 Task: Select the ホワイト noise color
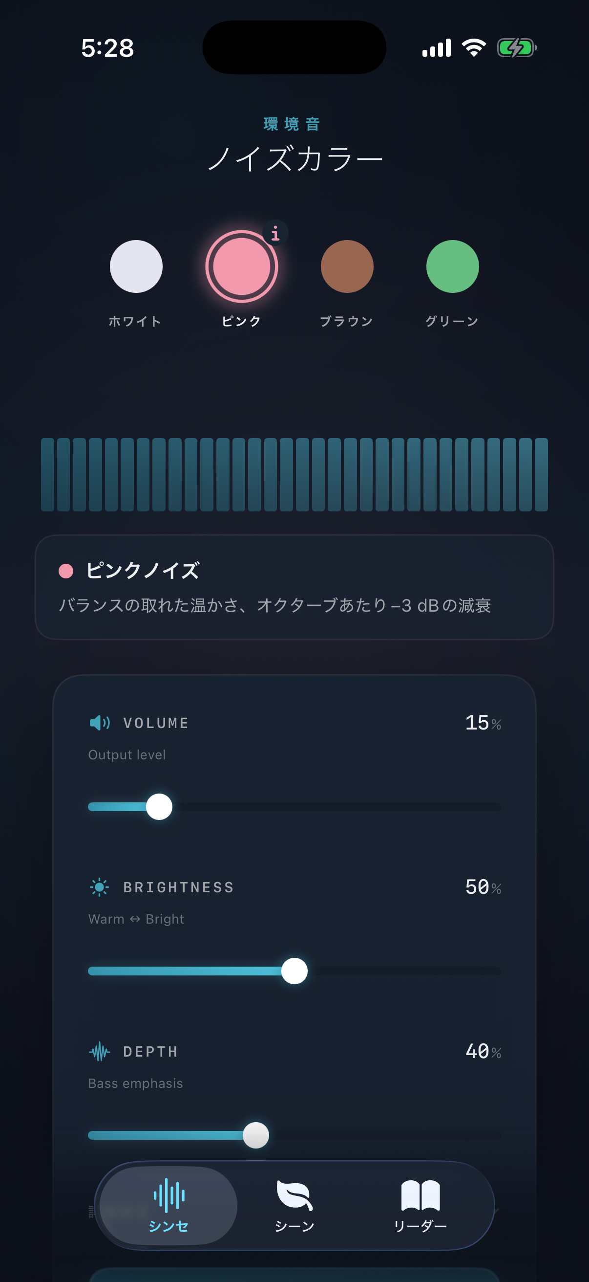(136, 267)
